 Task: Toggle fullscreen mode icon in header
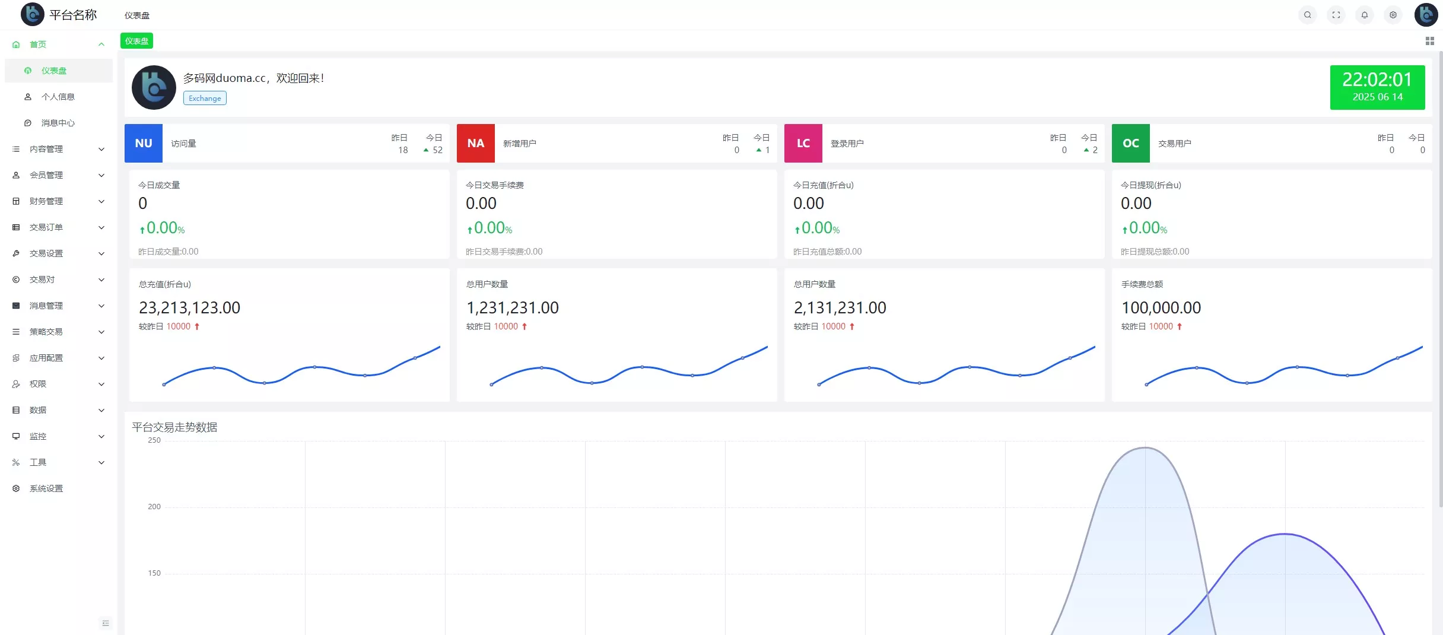pyautogui.click(x=1336, y=15)
